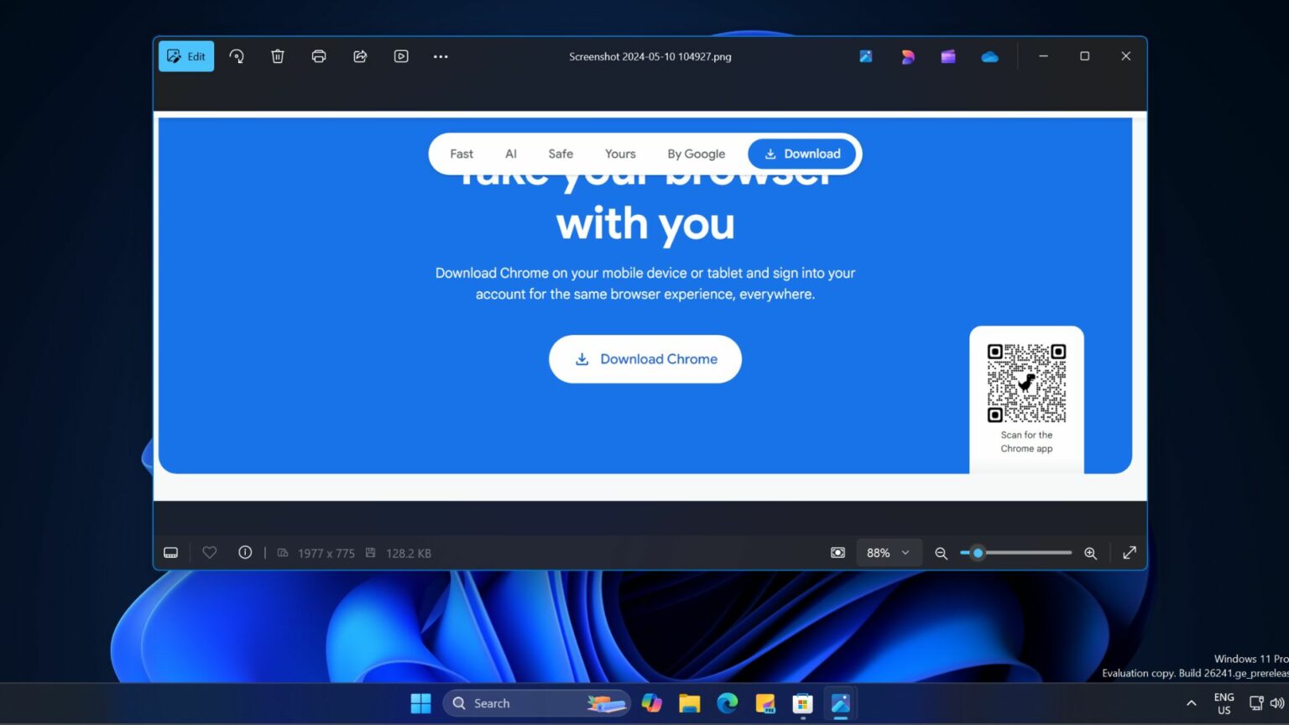Image resolution: width=1289 pixels, height=725 pixels.
Task: Print the screenshot
Action: (x=319, y=56)
